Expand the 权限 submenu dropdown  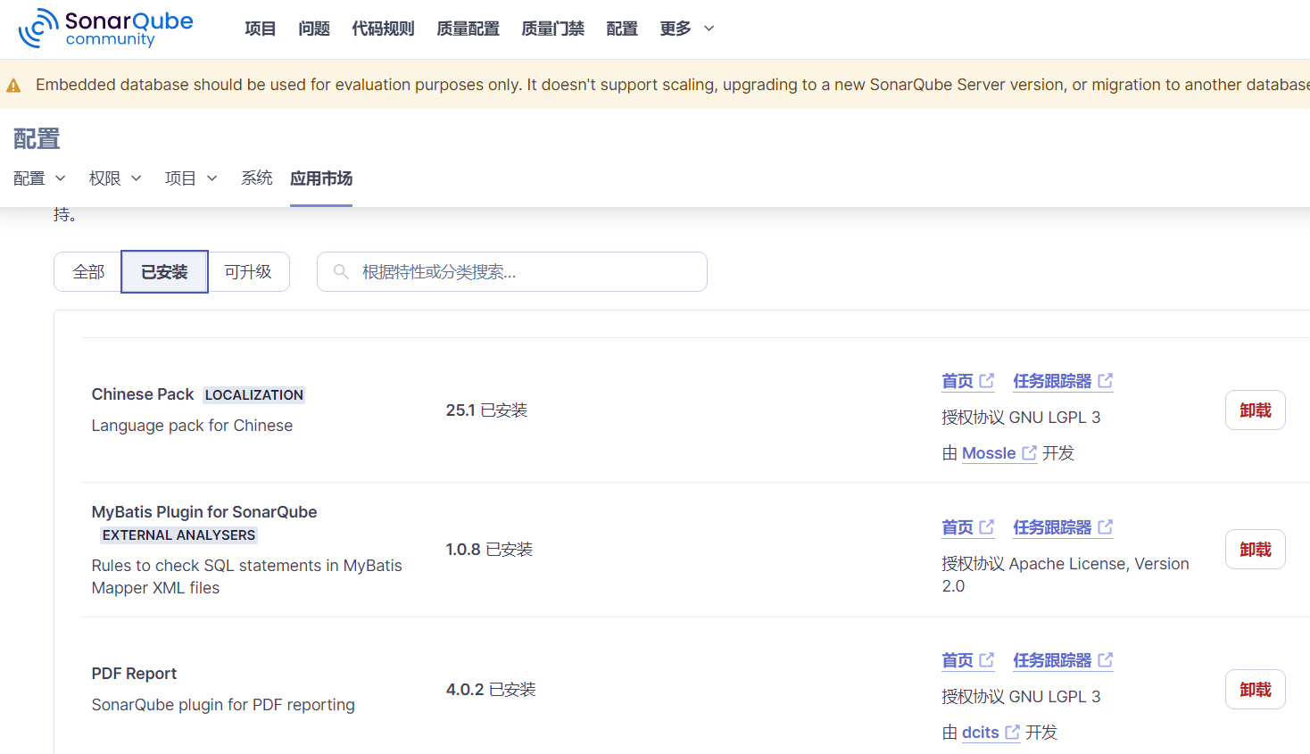pos(115,178)
